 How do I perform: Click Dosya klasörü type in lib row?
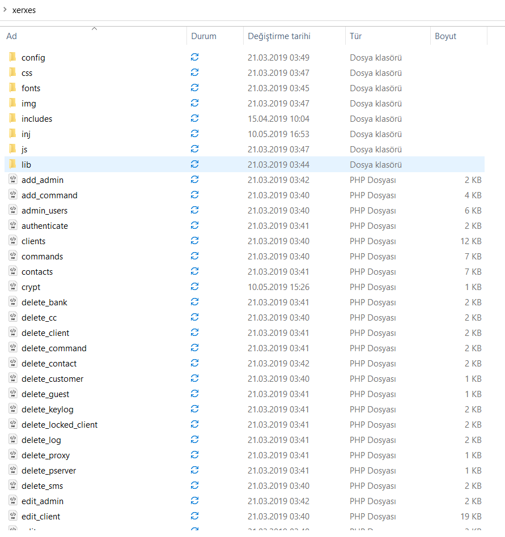(376, 165)
